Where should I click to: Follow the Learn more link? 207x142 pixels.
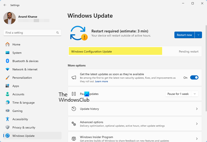pos(101,81)
